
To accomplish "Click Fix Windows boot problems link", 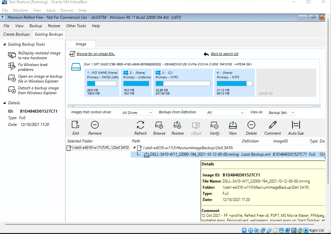I will tap(33, 67).
